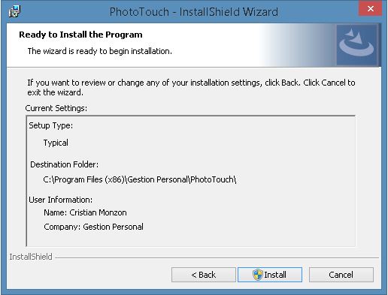
Task: Click the InstallShield logo banner graphic
Action: (356, 45)
